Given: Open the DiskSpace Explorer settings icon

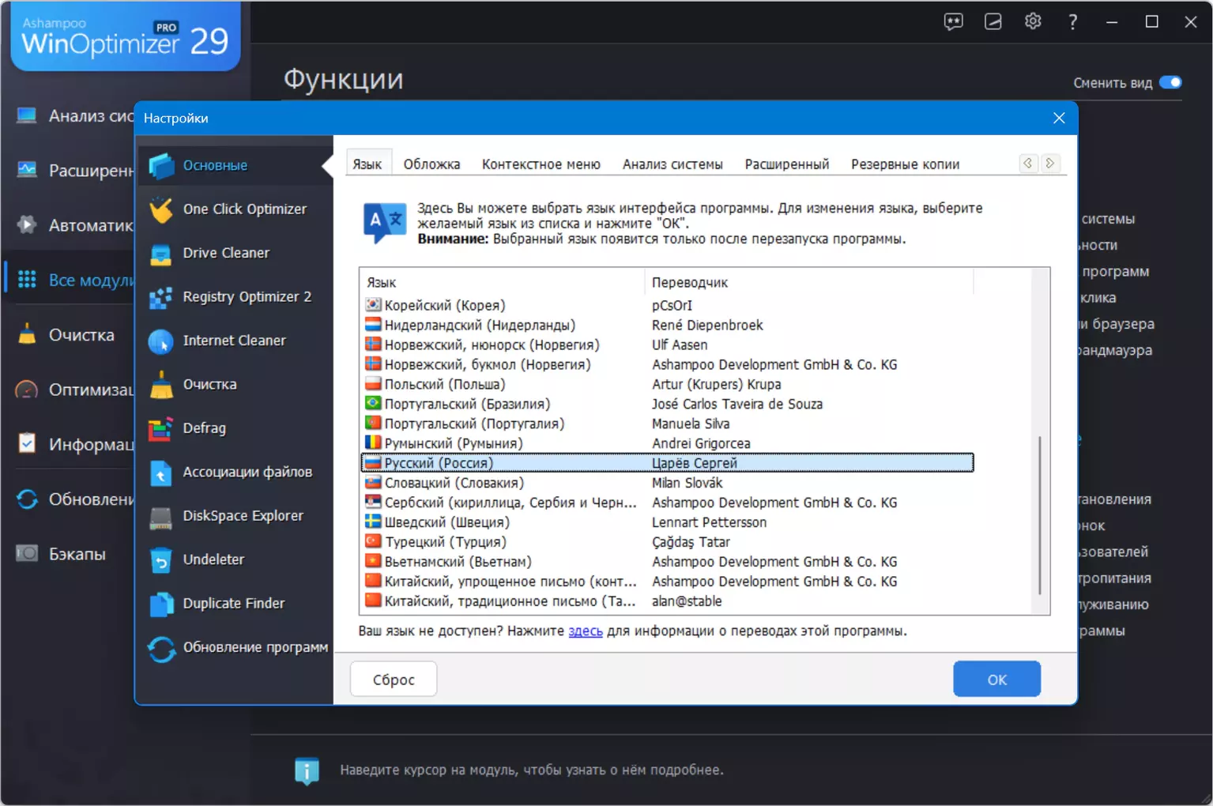Looking at the screenshot, I should tap(161, 517).
